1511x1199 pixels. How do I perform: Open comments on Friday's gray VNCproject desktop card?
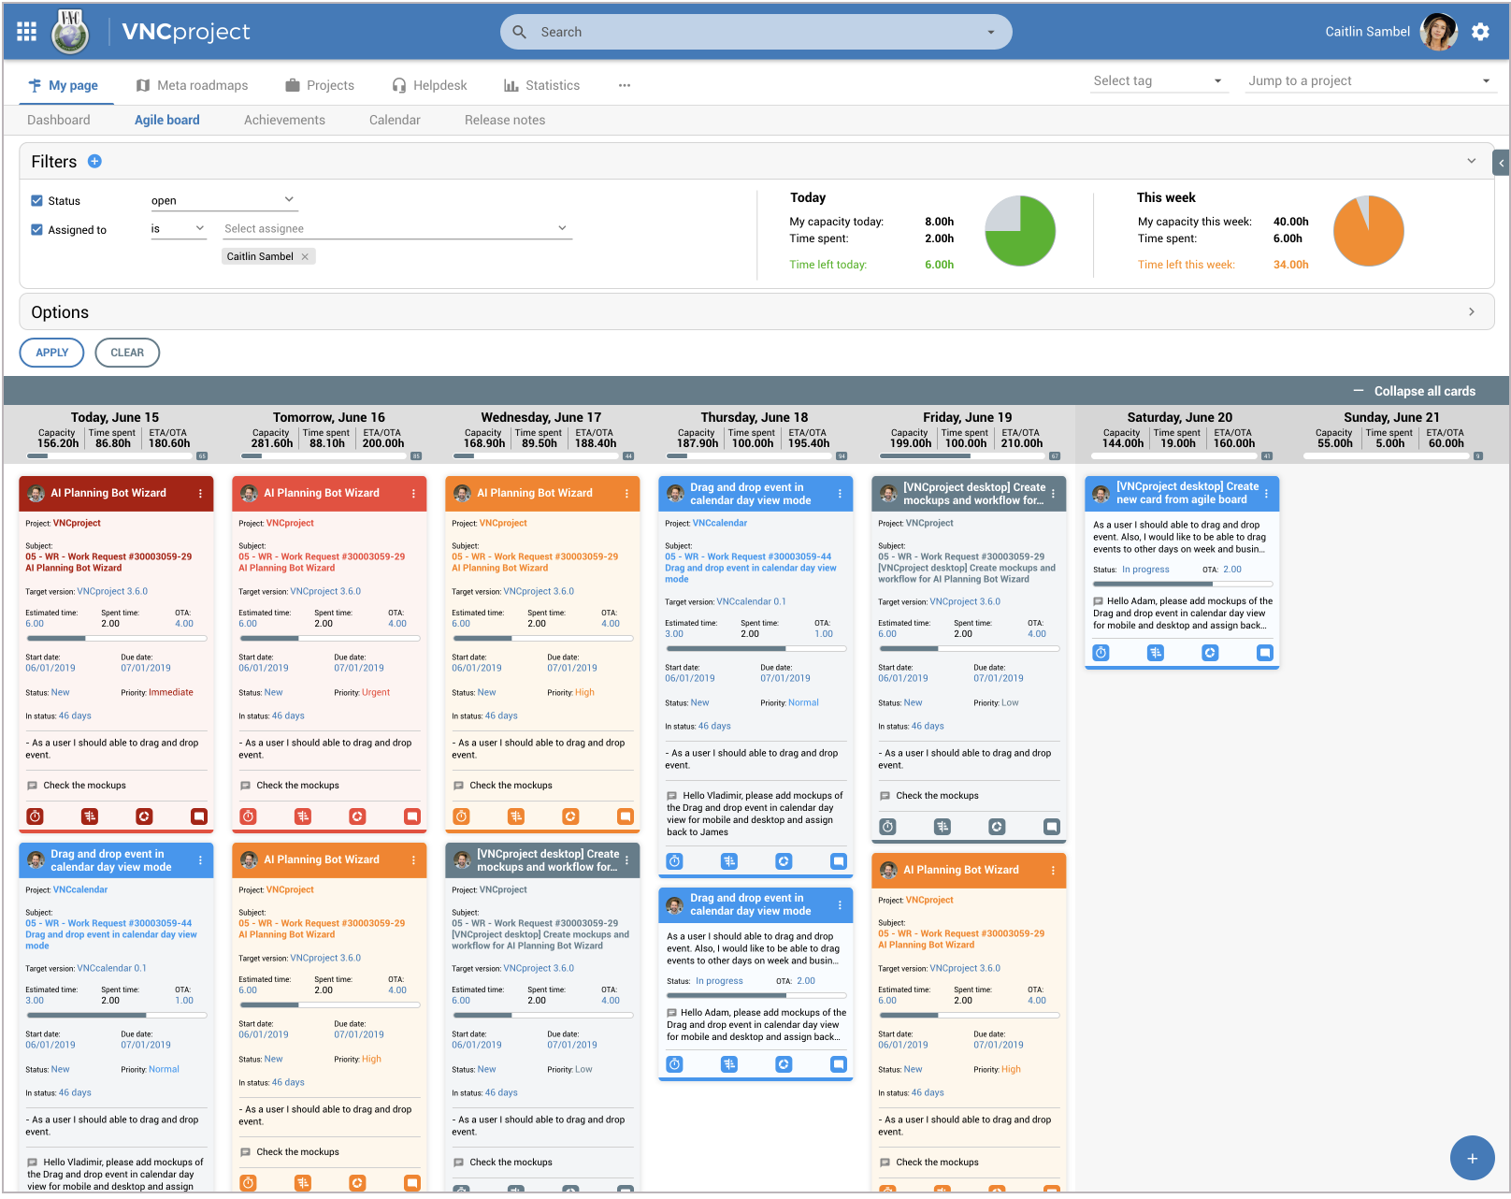click(1052, 827)
